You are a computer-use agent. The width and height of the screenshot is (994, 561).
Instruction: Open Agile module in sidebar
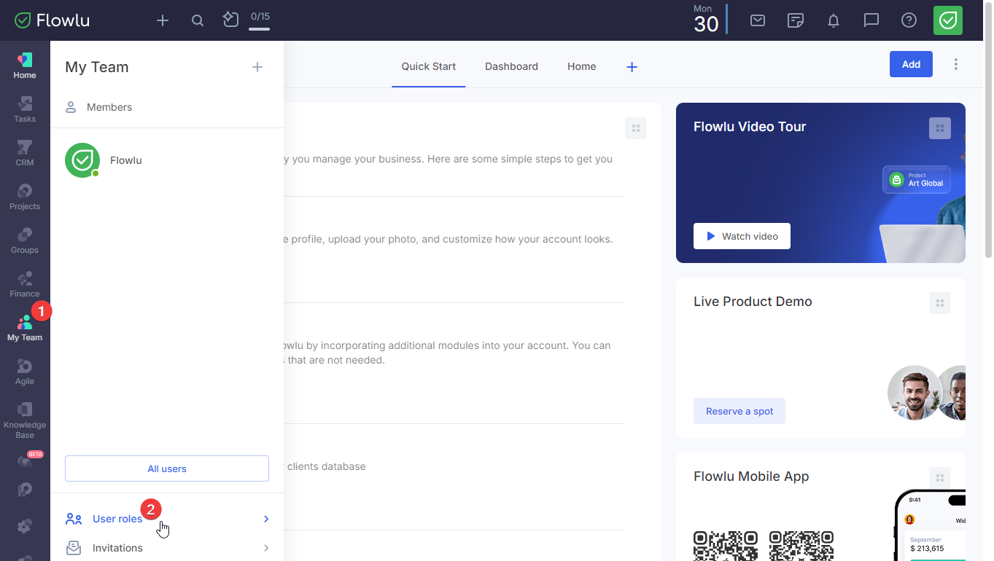(x=25, y=372)
